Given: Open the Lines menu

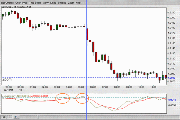Looking at the screenshot, I should [53, 3].
